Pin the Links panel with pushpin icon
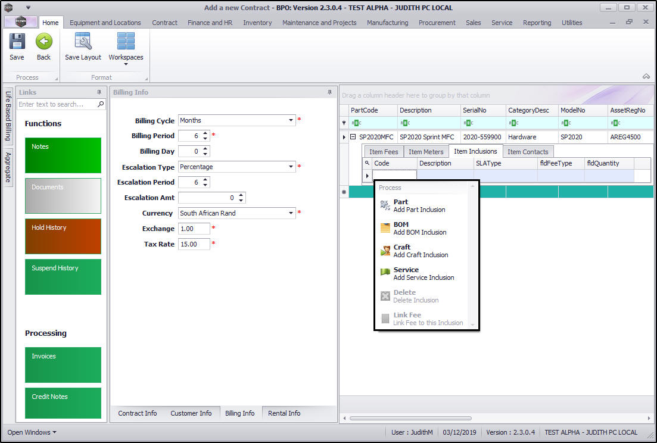The height and width of the screenshot is (443, 657). [x=99, y=92]
